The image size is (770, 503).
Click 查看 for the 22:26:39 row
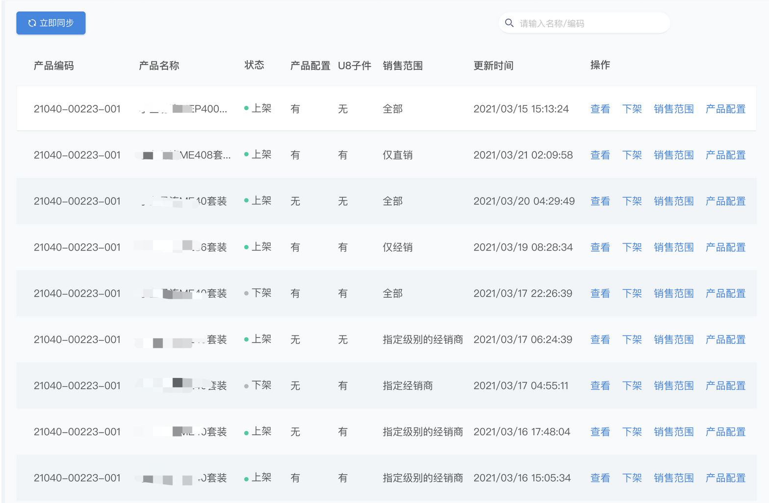click(600, 293)
